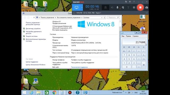The height and width of the screenshot is (95, 170).
Task: Click the backspace arrow in Calculator
Action: [124, 51]
